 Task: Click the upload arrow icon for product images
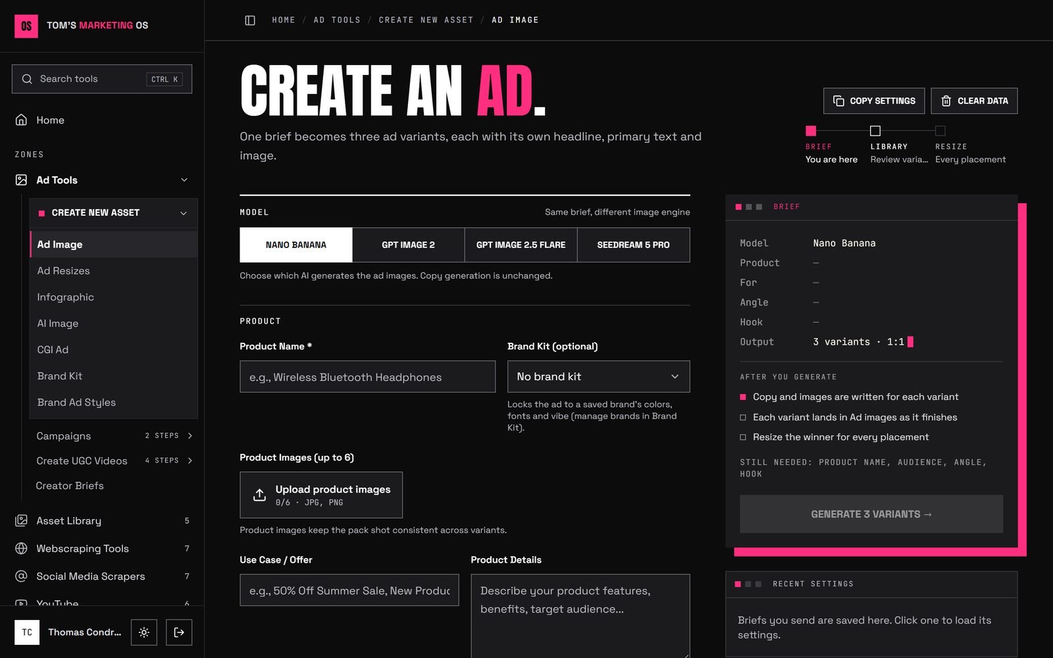point(260,495)
